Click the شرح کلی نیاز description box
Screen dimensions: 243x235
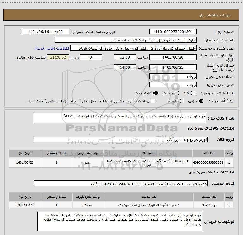pos(120,118)
